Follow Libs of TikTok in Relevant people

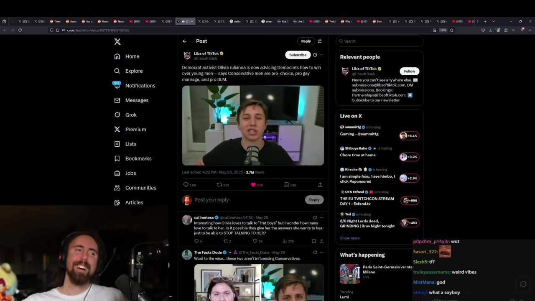click(x=409, y=71)
